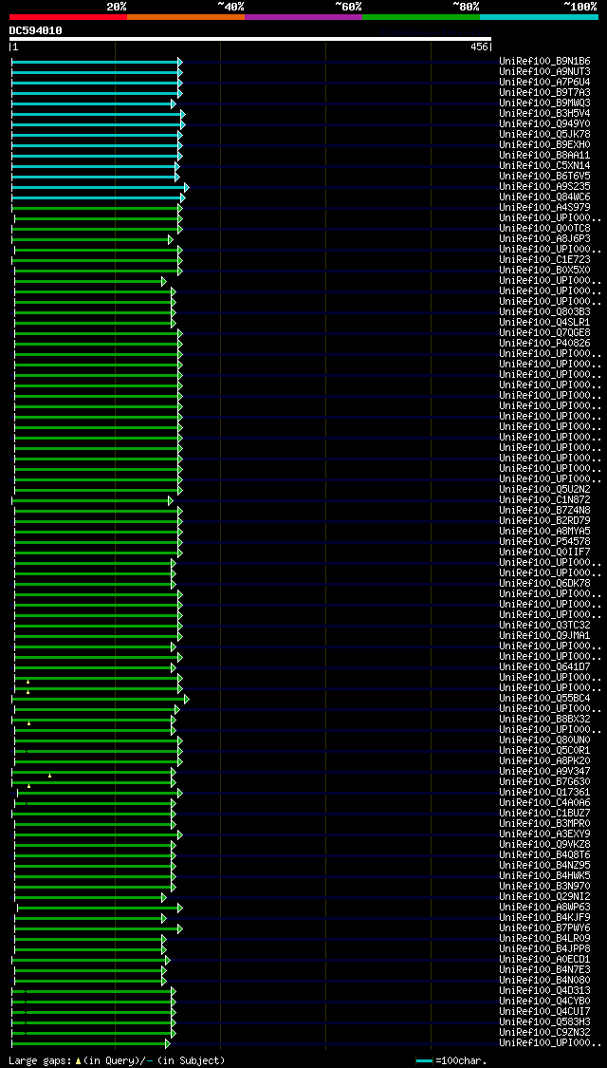Select the UniRef100_P54578 label
This screenshot has height=1068, width=607.
coord(544,541)
